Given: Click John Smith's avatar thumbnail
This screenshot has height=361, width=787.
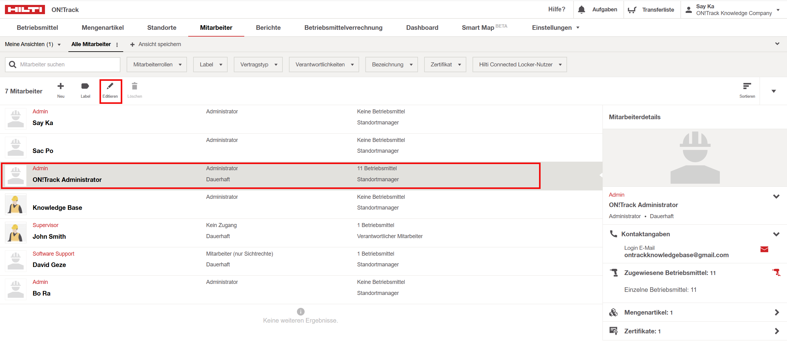Looking at the screenshot, I should (x=15, y=233).
